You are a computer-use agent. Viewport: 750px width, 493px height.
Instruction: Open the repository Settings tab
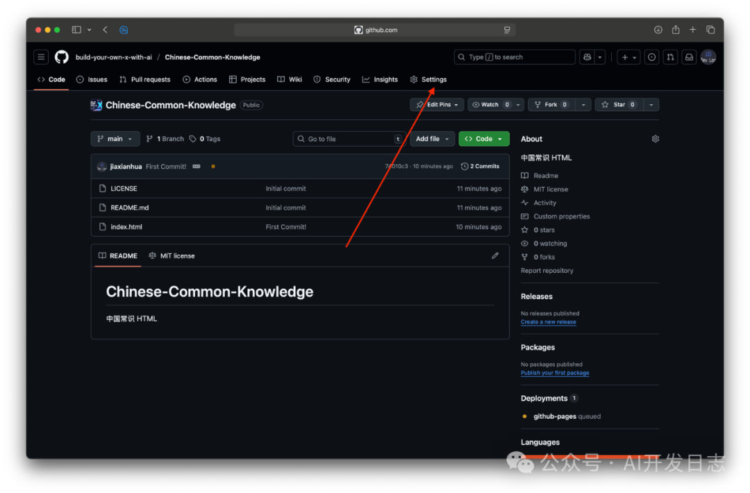point(428,79)
